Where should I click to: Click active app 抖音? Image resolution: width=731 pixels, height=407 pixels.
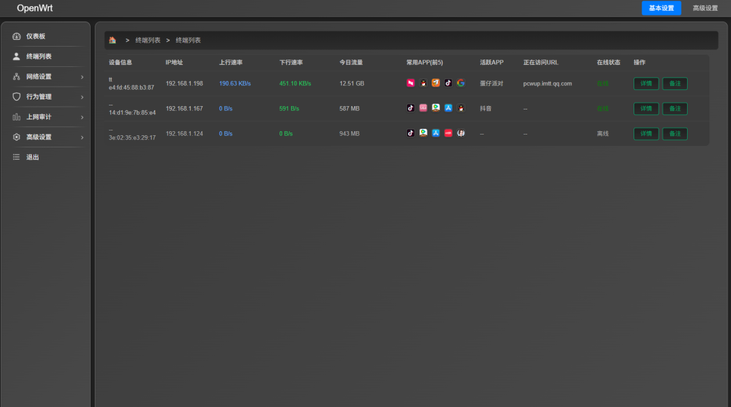[486, 108]
